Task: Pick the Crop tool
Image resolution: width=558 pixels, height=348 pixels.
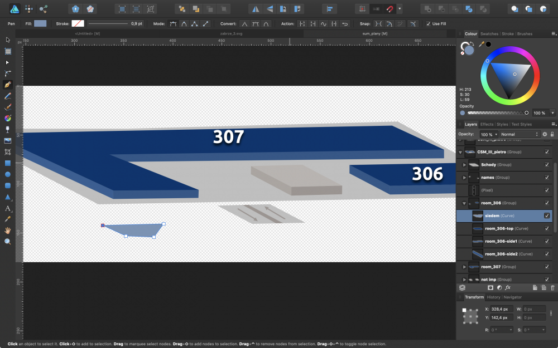Action: [8, 152]
